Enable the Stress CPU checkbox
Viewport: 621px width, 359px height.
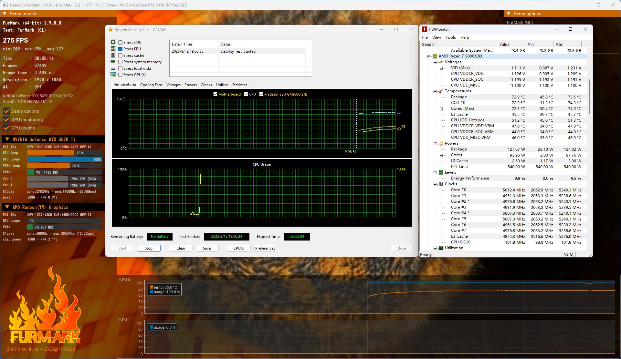[120, 43]
